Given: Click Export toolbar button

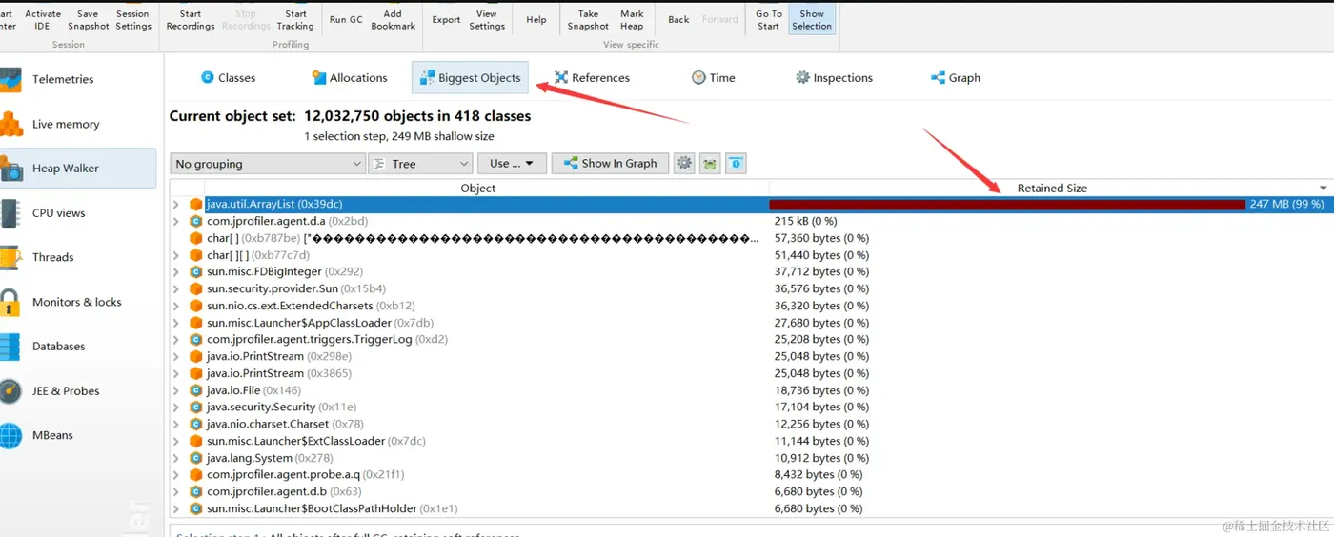Looking at the screenshot, I should [x=446, y=20].
